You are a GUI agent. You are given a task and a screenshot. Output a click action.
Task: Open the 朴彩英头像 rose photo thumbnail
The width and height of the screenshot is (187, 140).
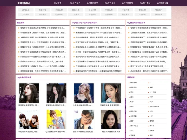point(84,93)
